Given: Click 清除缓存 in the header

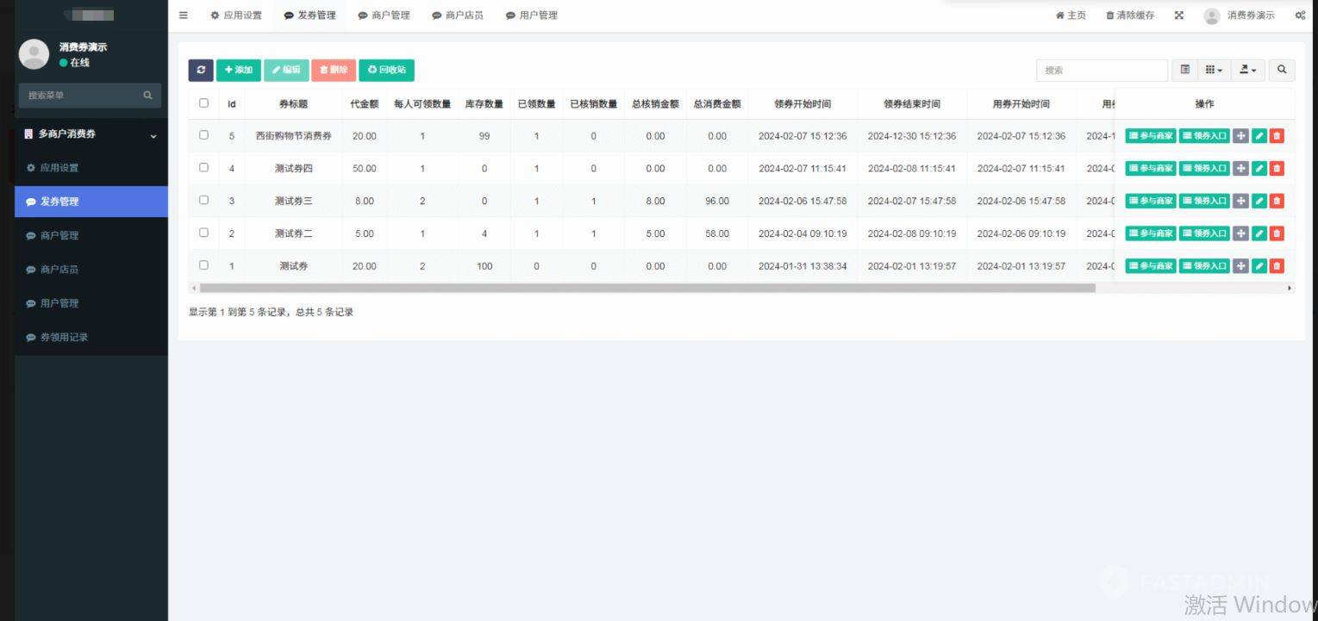Looking at the screenshot, I should click(1130, 16).
